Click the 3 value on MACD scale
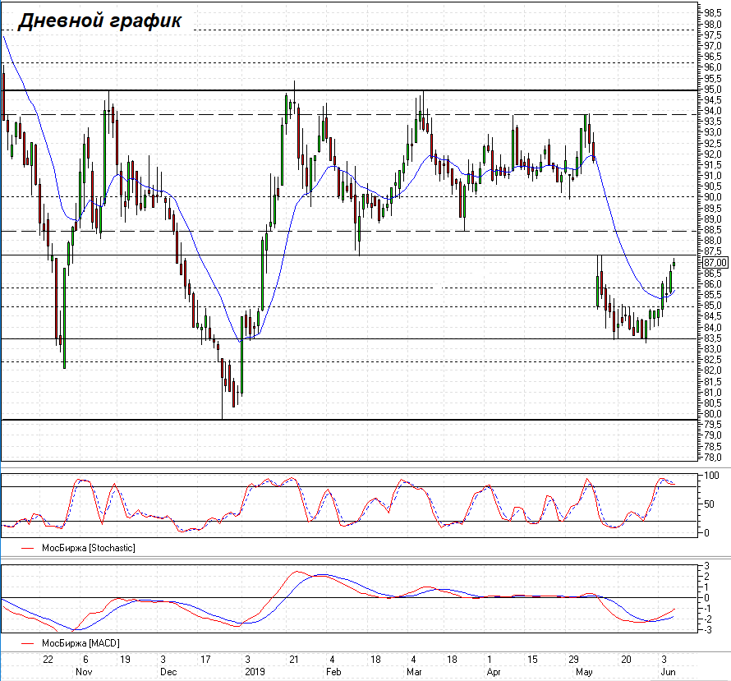The image size is (731, 681). click(707, 566)
